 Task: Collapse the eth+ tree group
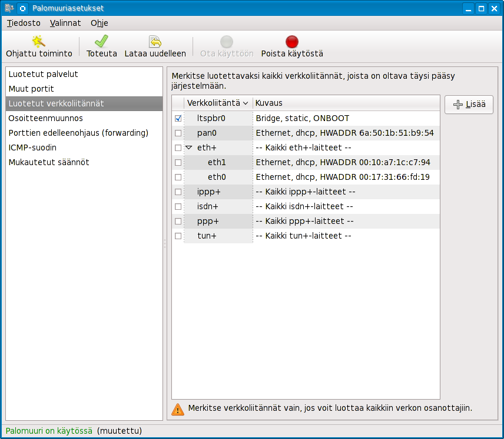[x=189, y=148]
